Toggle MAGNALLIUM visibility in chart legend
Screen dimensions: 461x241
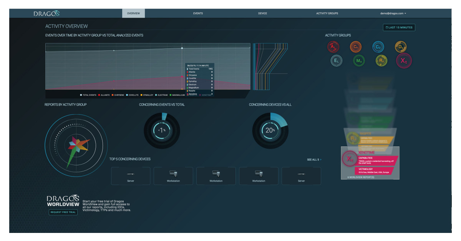[178, 95]
